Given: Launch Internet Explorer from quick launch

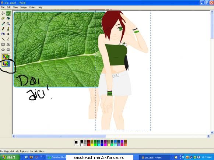Looking at the screenshot, I should [x=27, y=157].
